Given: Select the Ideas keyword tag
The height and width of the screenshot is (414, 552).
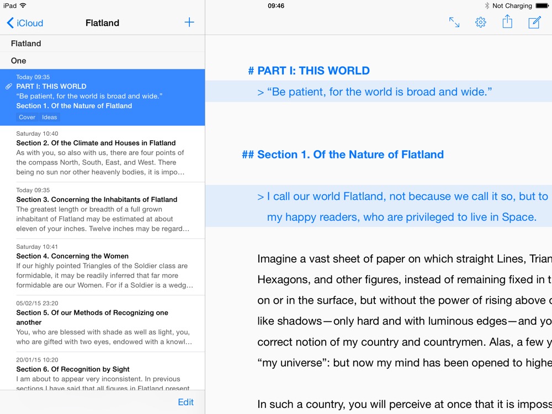Looking at the screenshot, I should coord(50,117).
